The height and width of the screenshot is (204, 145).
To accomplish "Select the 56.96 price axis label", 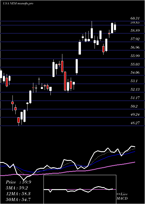I will [135, 48].
